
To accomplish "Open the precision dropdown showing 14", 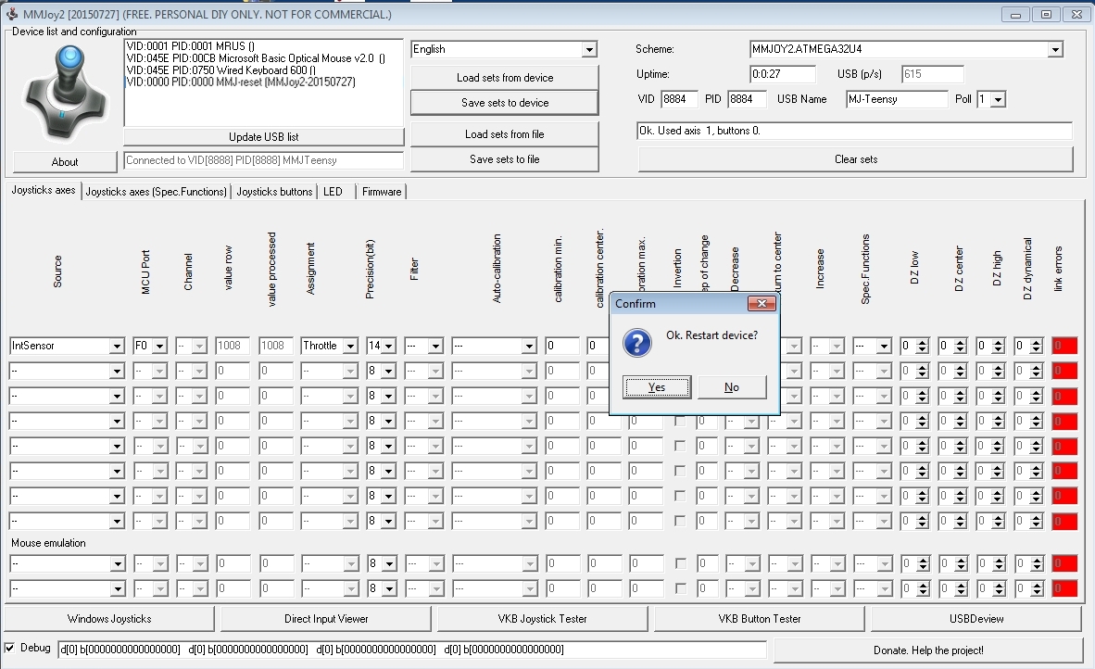I will coord(389,346).
